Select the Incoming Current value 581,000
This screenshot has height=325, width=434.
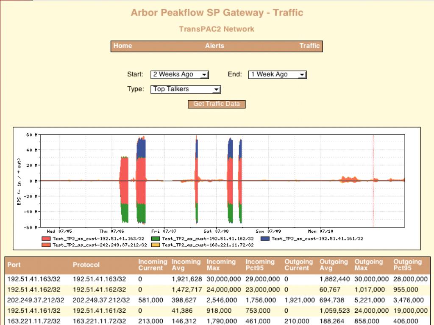point(150,300)
